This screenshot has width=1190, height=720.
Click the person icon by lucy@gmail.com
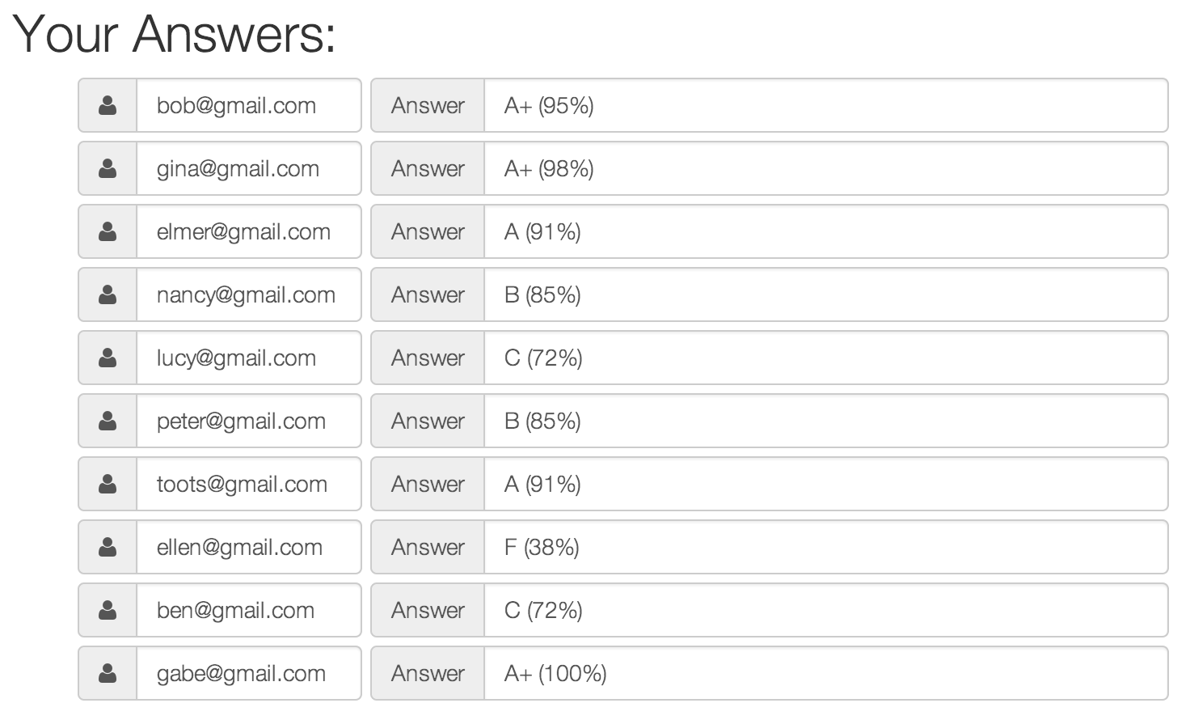[x=108, y=358]
